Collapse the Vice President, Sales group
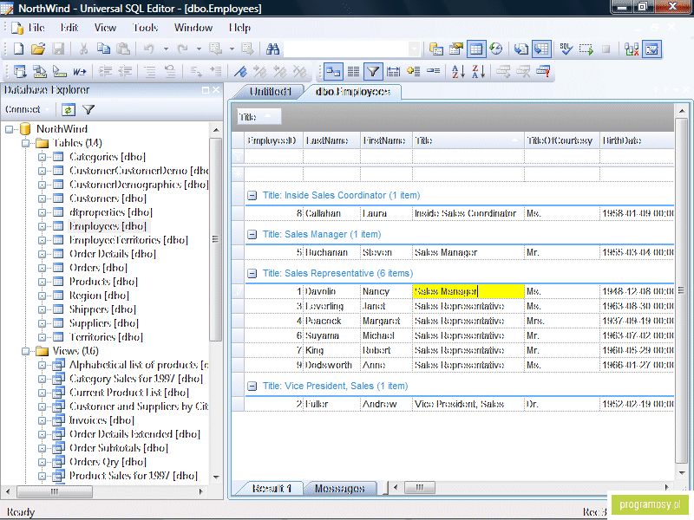Screen dimensions: 694x520 [x=252, y=386]
